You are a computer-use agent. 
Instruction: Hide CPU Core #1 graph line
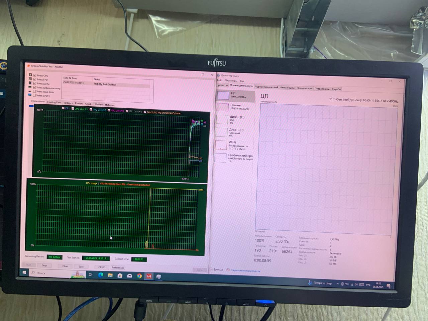[x=72, y=109]
